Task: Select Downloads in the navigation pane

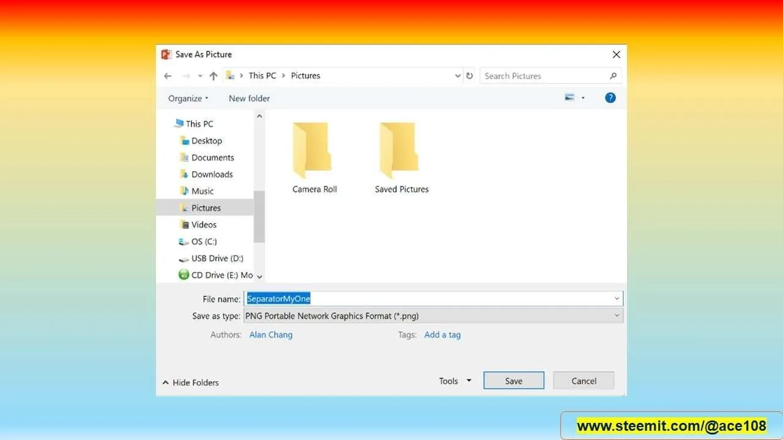Action: [x=212, y=174]
